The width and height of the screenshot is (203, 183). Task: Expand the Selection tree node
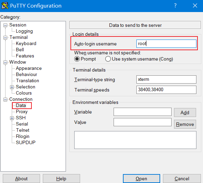point(12,87)
